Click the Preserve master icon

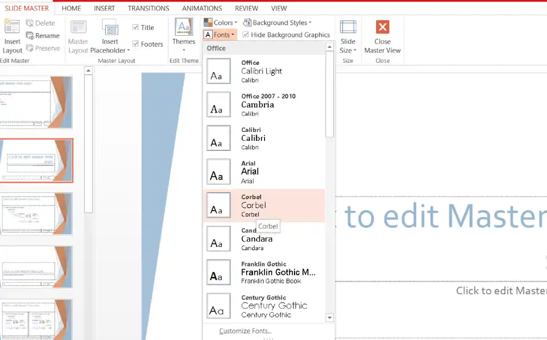pos(29,48)
